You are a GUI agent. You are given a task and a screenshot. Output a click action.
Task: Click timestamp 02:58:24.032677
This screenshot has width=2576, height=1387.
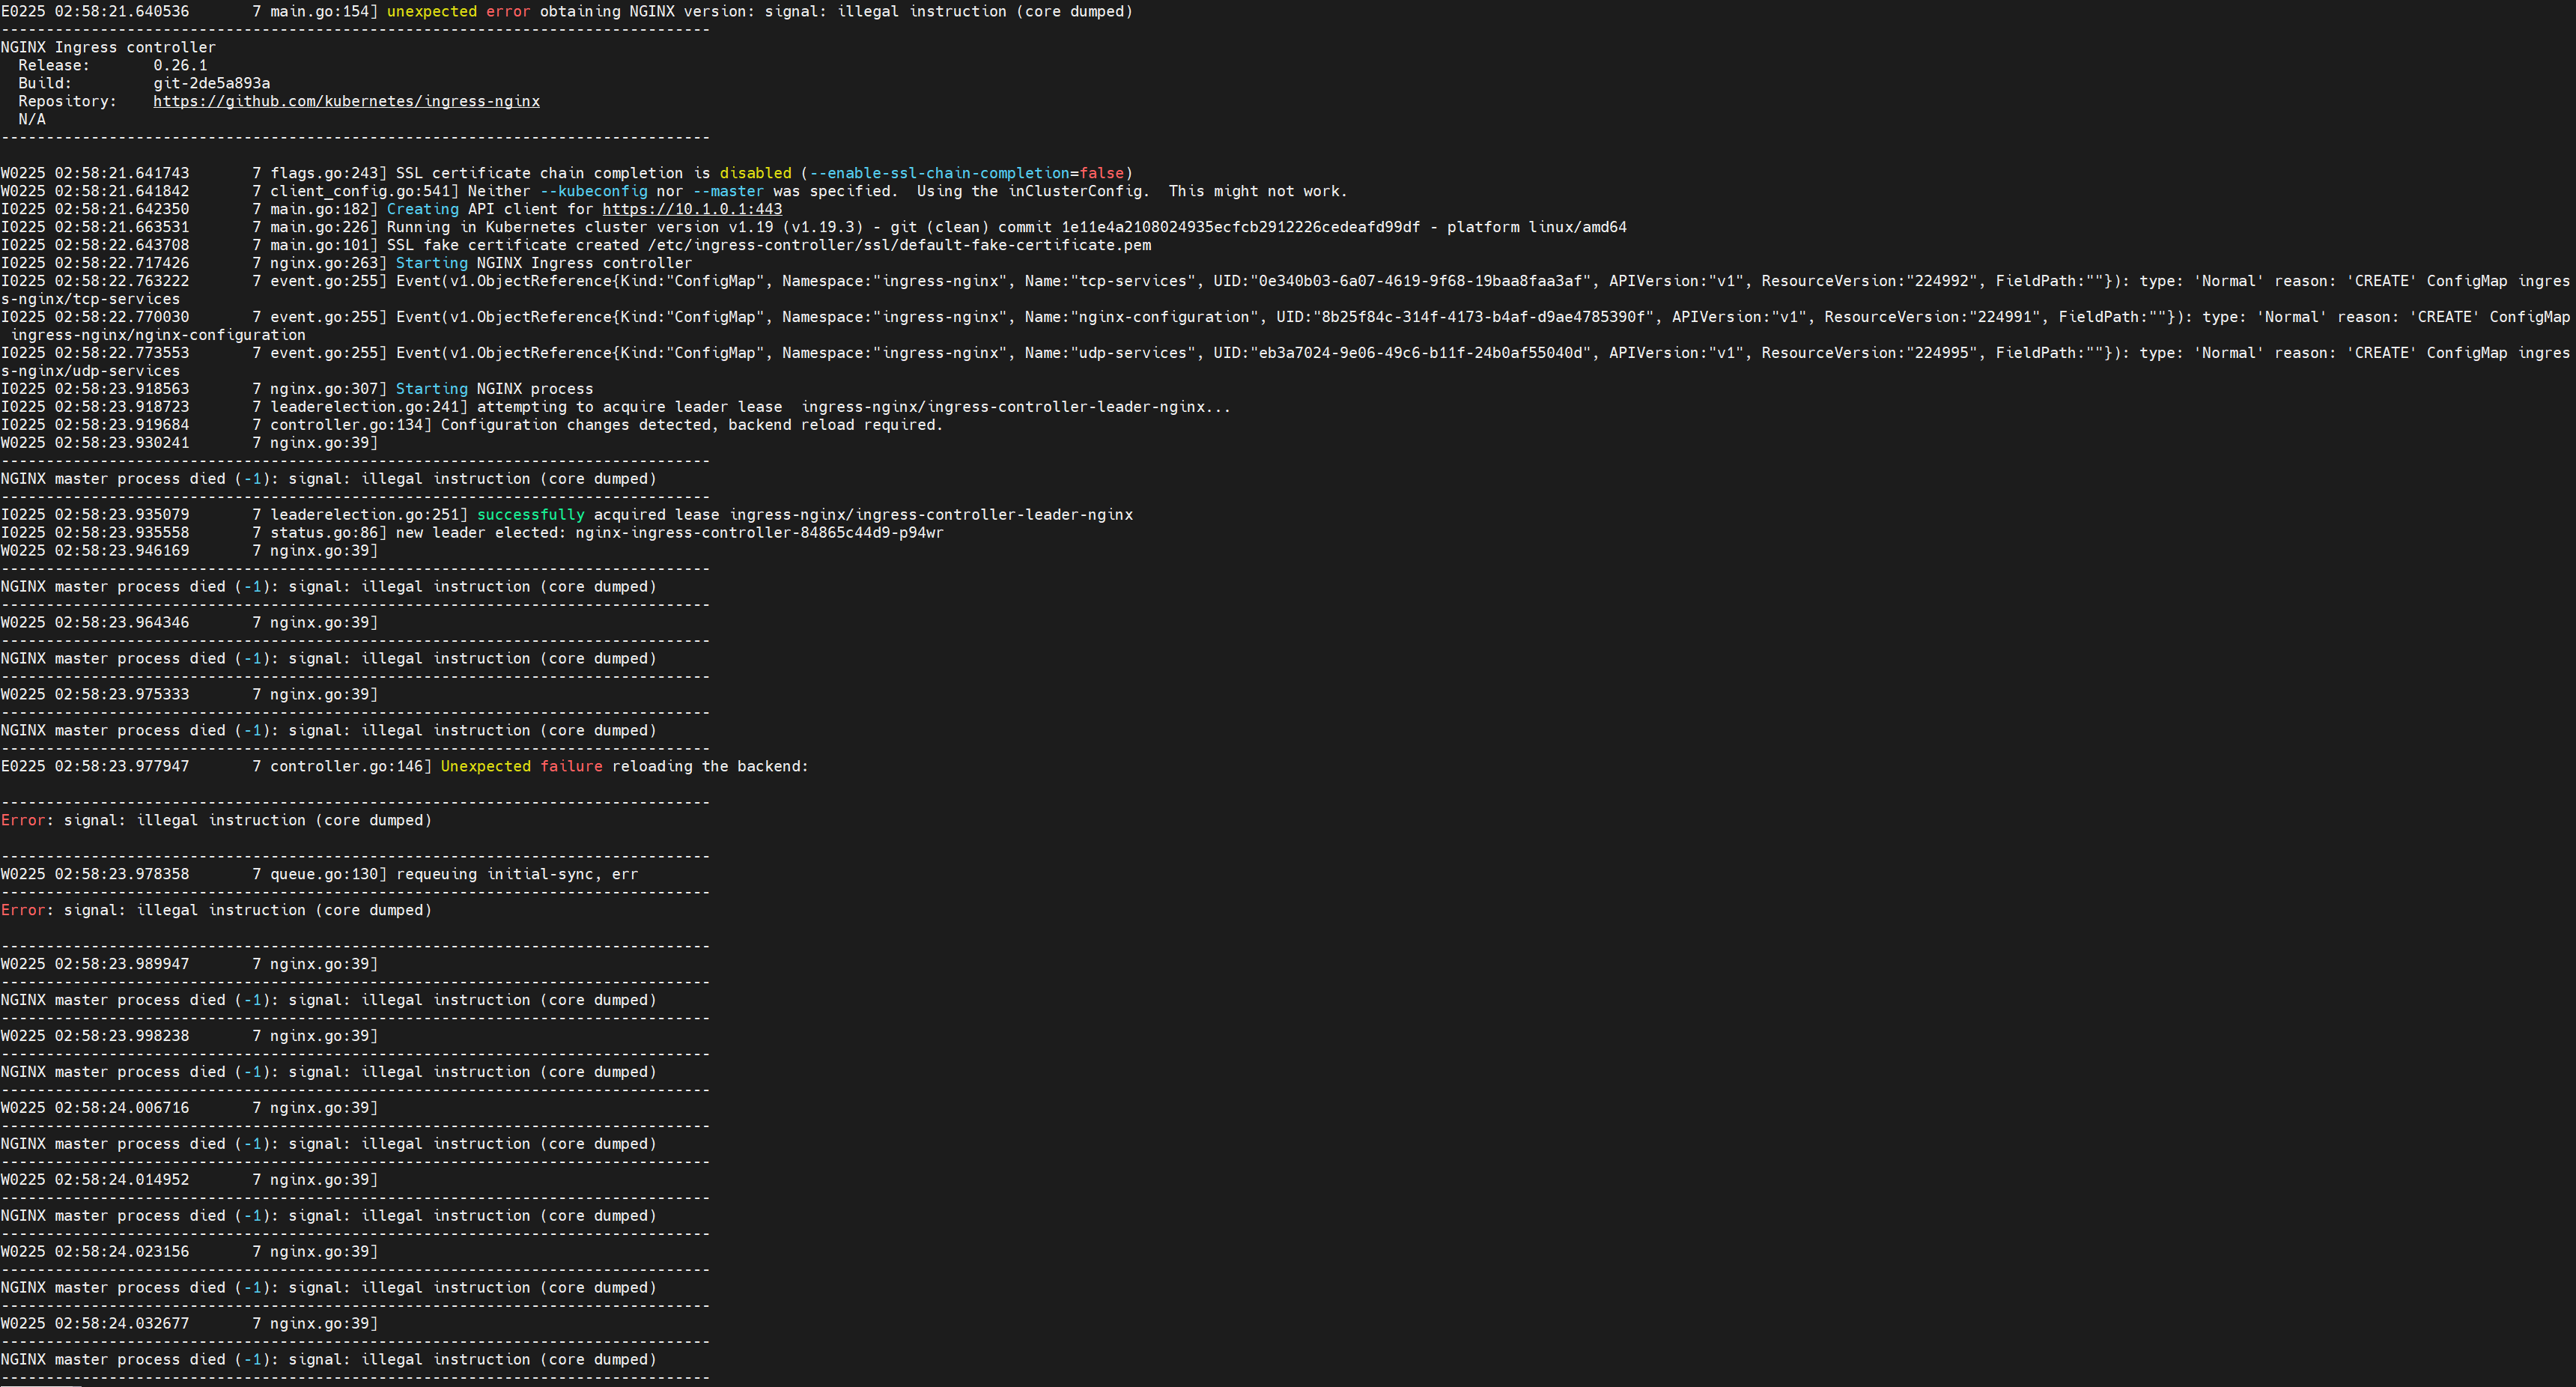click(x=121, y=1324)
